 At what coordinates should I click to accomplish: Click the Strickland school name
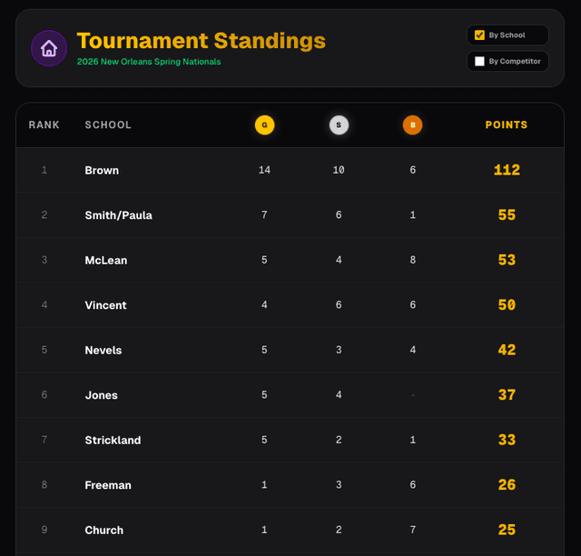113,441
